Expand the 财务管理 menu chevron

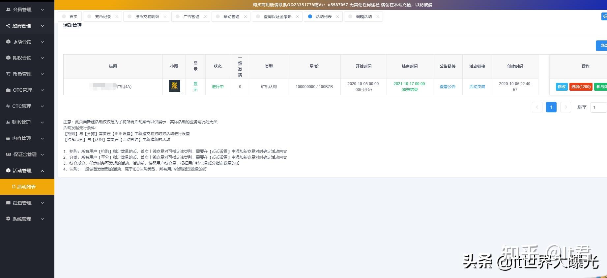pos(42,122)
